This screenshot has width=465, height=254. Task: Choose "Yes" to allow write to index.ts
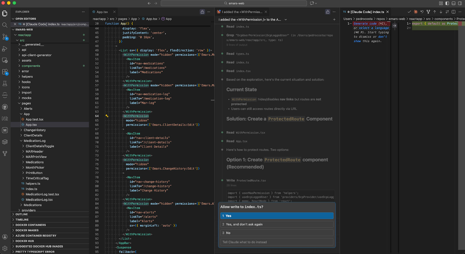pyautogui.click(x=277, y=216)
